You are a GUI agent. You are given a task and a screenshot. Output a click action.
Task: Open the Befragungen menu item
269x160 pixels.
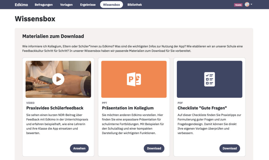[44, 5]
